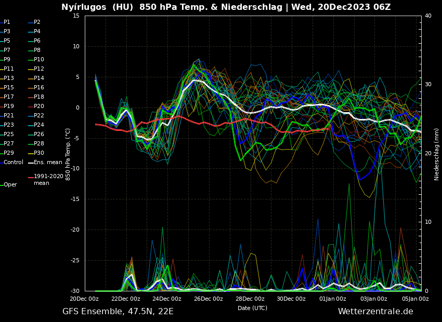Click the Wetterzentrale.de text
Viewport: 442px width, 322px height.
coord(375,312)
